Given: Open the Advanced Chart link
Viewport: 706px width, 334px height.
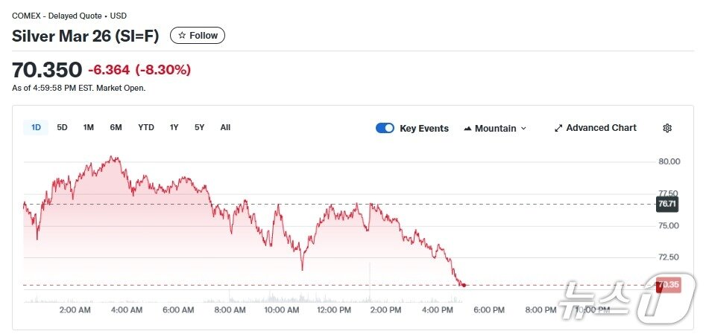Looking at the screenshot, I should click(x=601, y=128).
